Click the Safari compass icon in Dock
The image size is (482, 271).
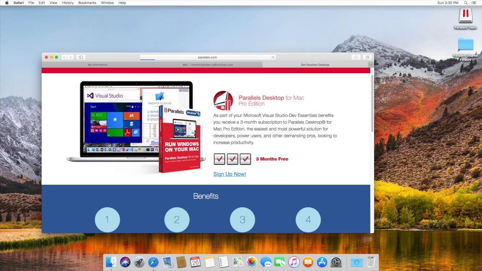[153, 262]
